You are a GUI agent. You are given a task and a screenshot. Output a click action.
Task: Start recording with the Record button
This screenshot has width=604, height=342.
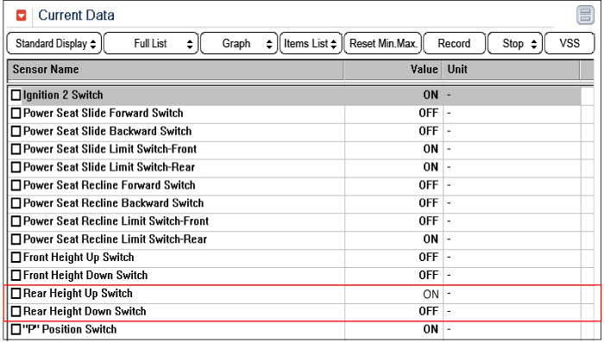pos(454,43)
